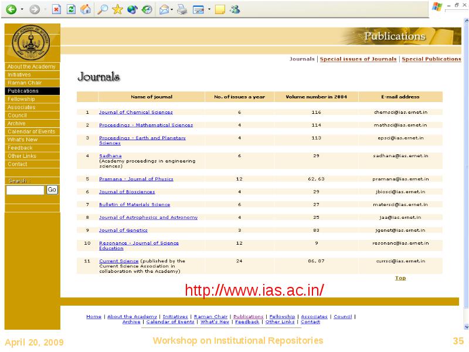469x352 pixels.
Task: Open the Back button history dropdown arrow
Action: [22, 9]
